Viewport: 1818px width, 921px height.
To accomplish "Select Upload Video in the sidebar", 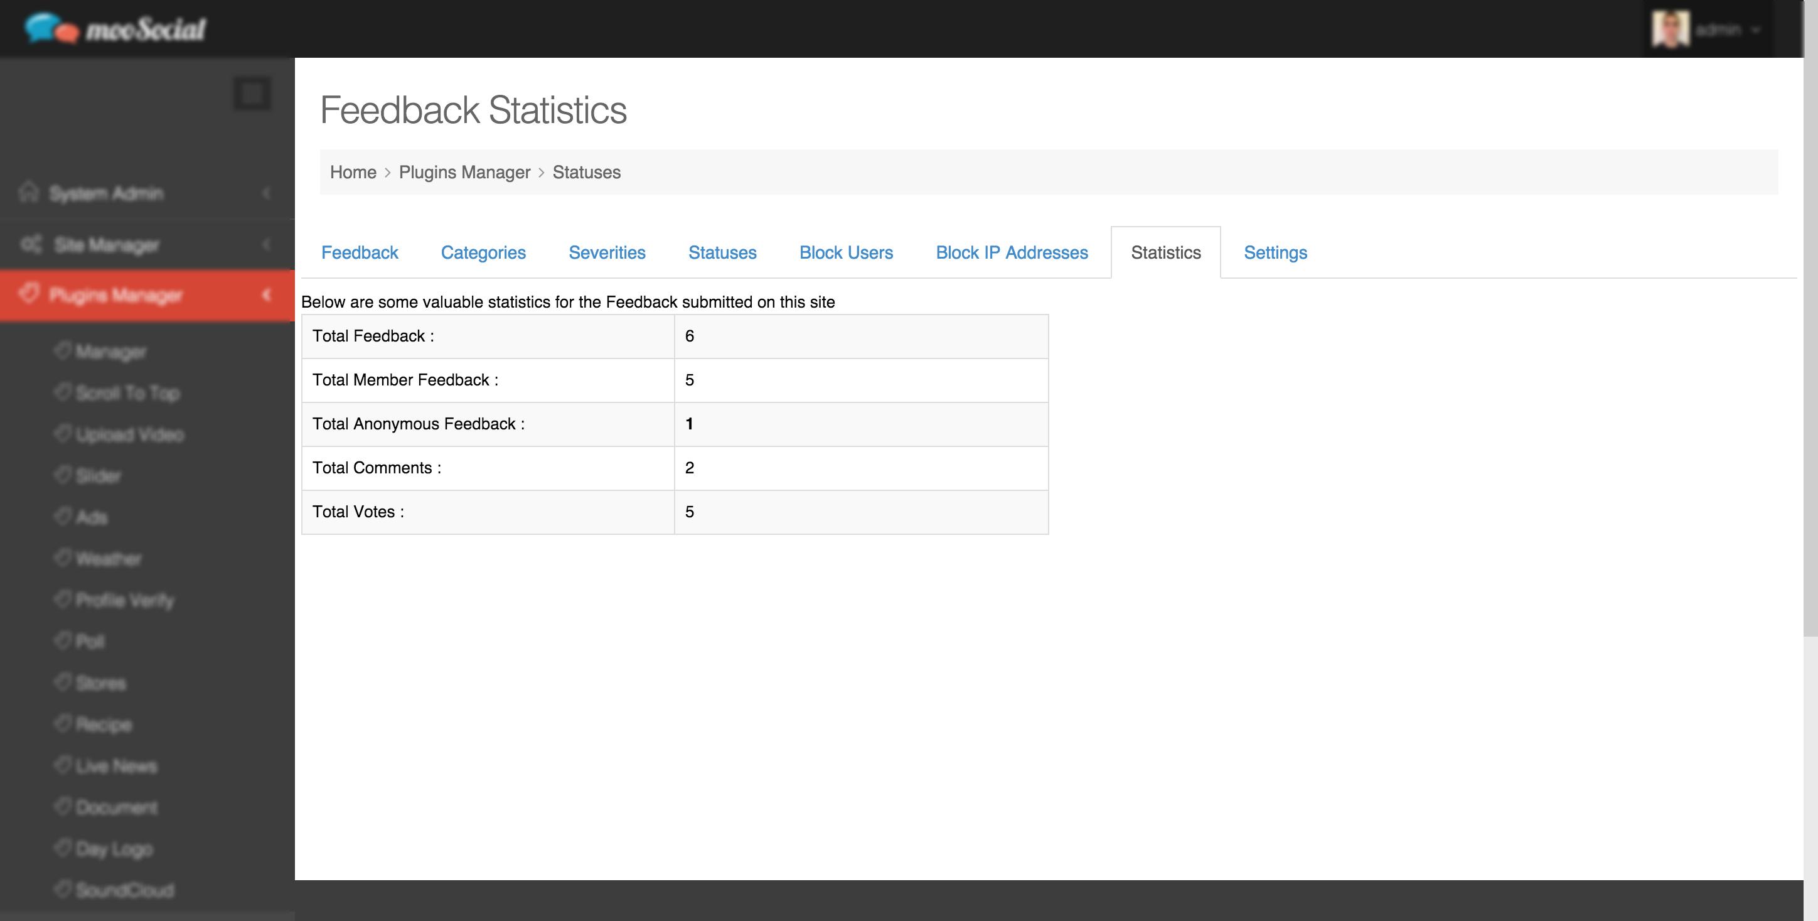I will pyautogui.click(x=129, y=434).
